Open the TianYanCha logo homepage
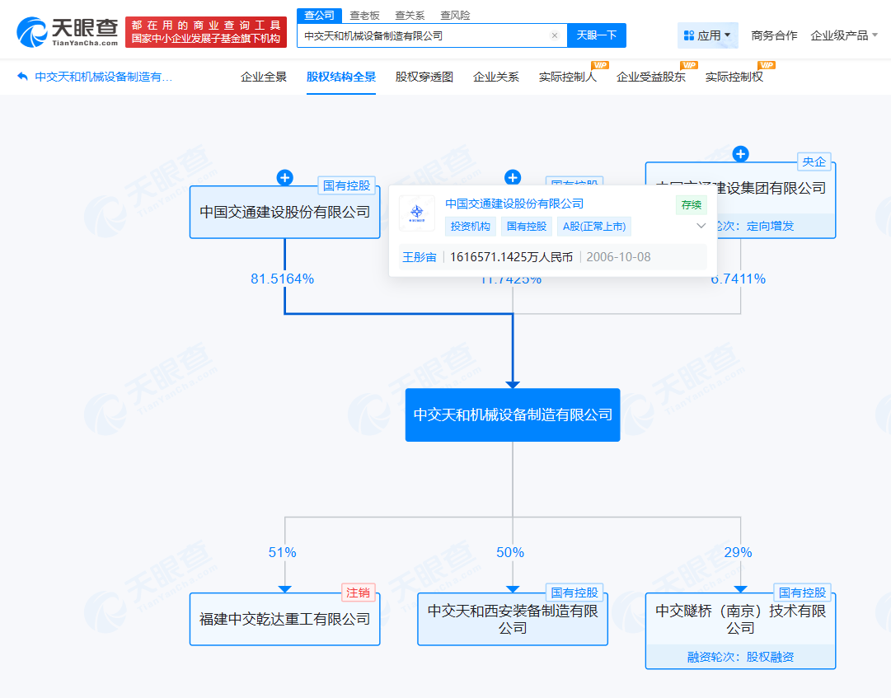Screen dimensions: 891x698 click(x=67, y=32)
